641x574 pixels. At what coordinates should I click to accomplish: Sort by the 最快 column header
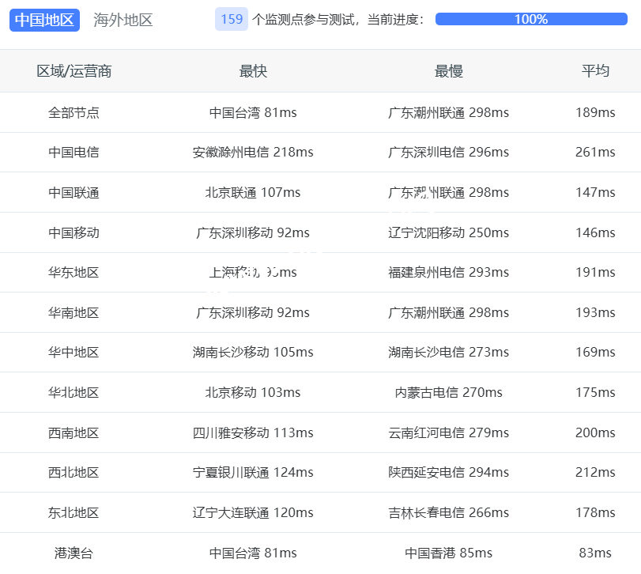[x=253, y=71]
